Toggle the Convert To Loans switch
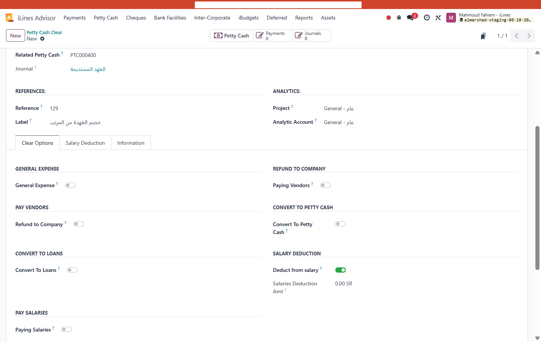Viewport: 541px width, 342px height. [72, 270]
